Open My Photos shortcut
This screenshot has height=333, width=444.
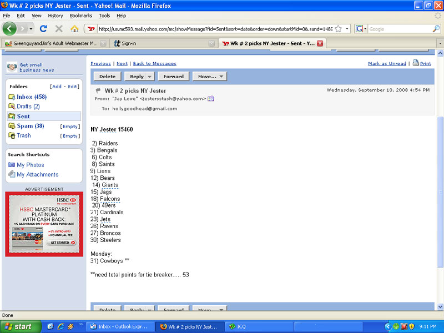(x=30, y=165)
